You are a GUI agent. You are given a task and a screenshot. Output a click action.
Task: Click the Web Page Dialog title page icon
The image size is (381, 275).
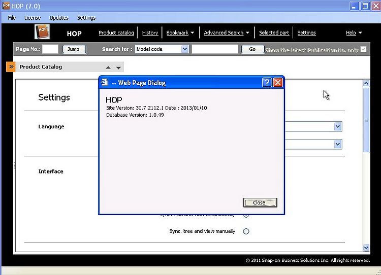pyautogui.click(x=105, y=82)
